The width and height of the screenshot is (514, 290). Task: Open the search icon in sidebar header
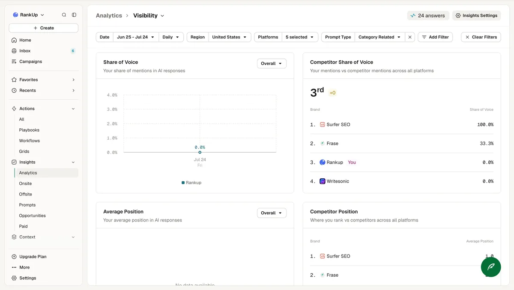64,15
